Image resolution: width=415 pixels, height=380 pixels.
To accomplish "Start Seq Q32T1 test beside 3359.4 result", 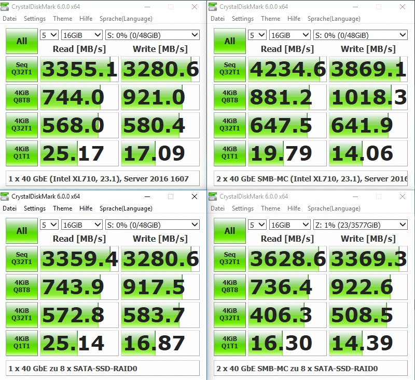I will click(22, 258).
